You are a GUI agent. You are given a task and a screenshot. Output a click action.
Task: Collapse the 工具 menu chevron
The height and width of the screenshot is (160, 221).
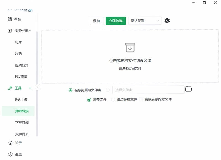(x=30, y=88)
